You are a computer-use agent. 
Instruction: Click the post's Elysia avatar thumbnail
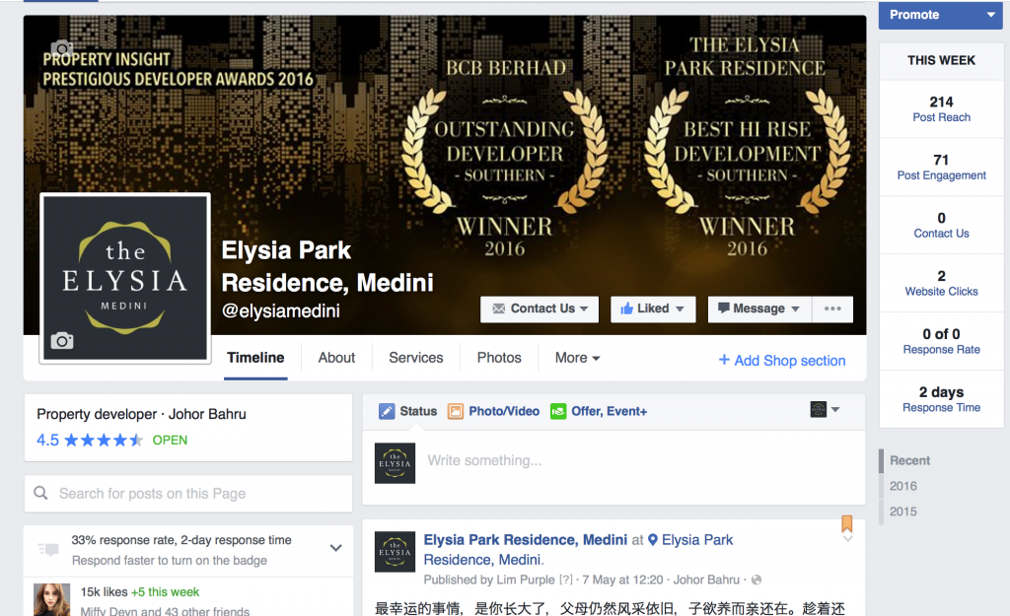[395, 552]
